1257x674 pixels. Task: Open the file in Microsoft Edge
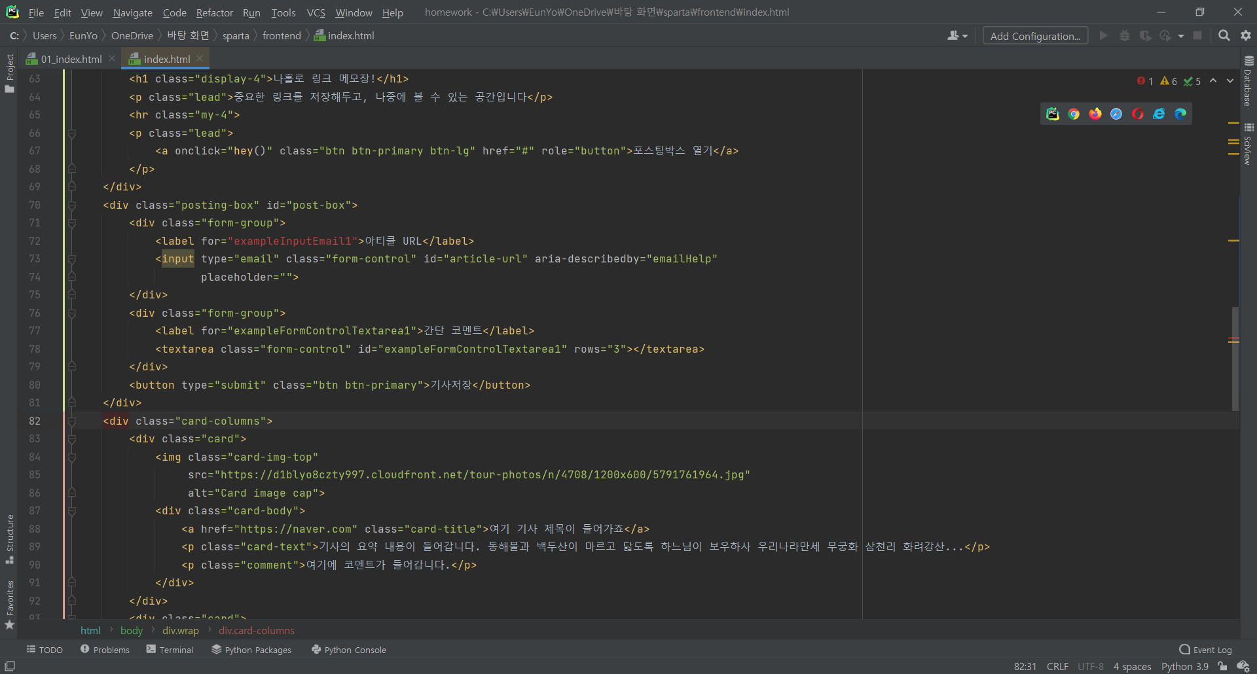pos(1180,113)
